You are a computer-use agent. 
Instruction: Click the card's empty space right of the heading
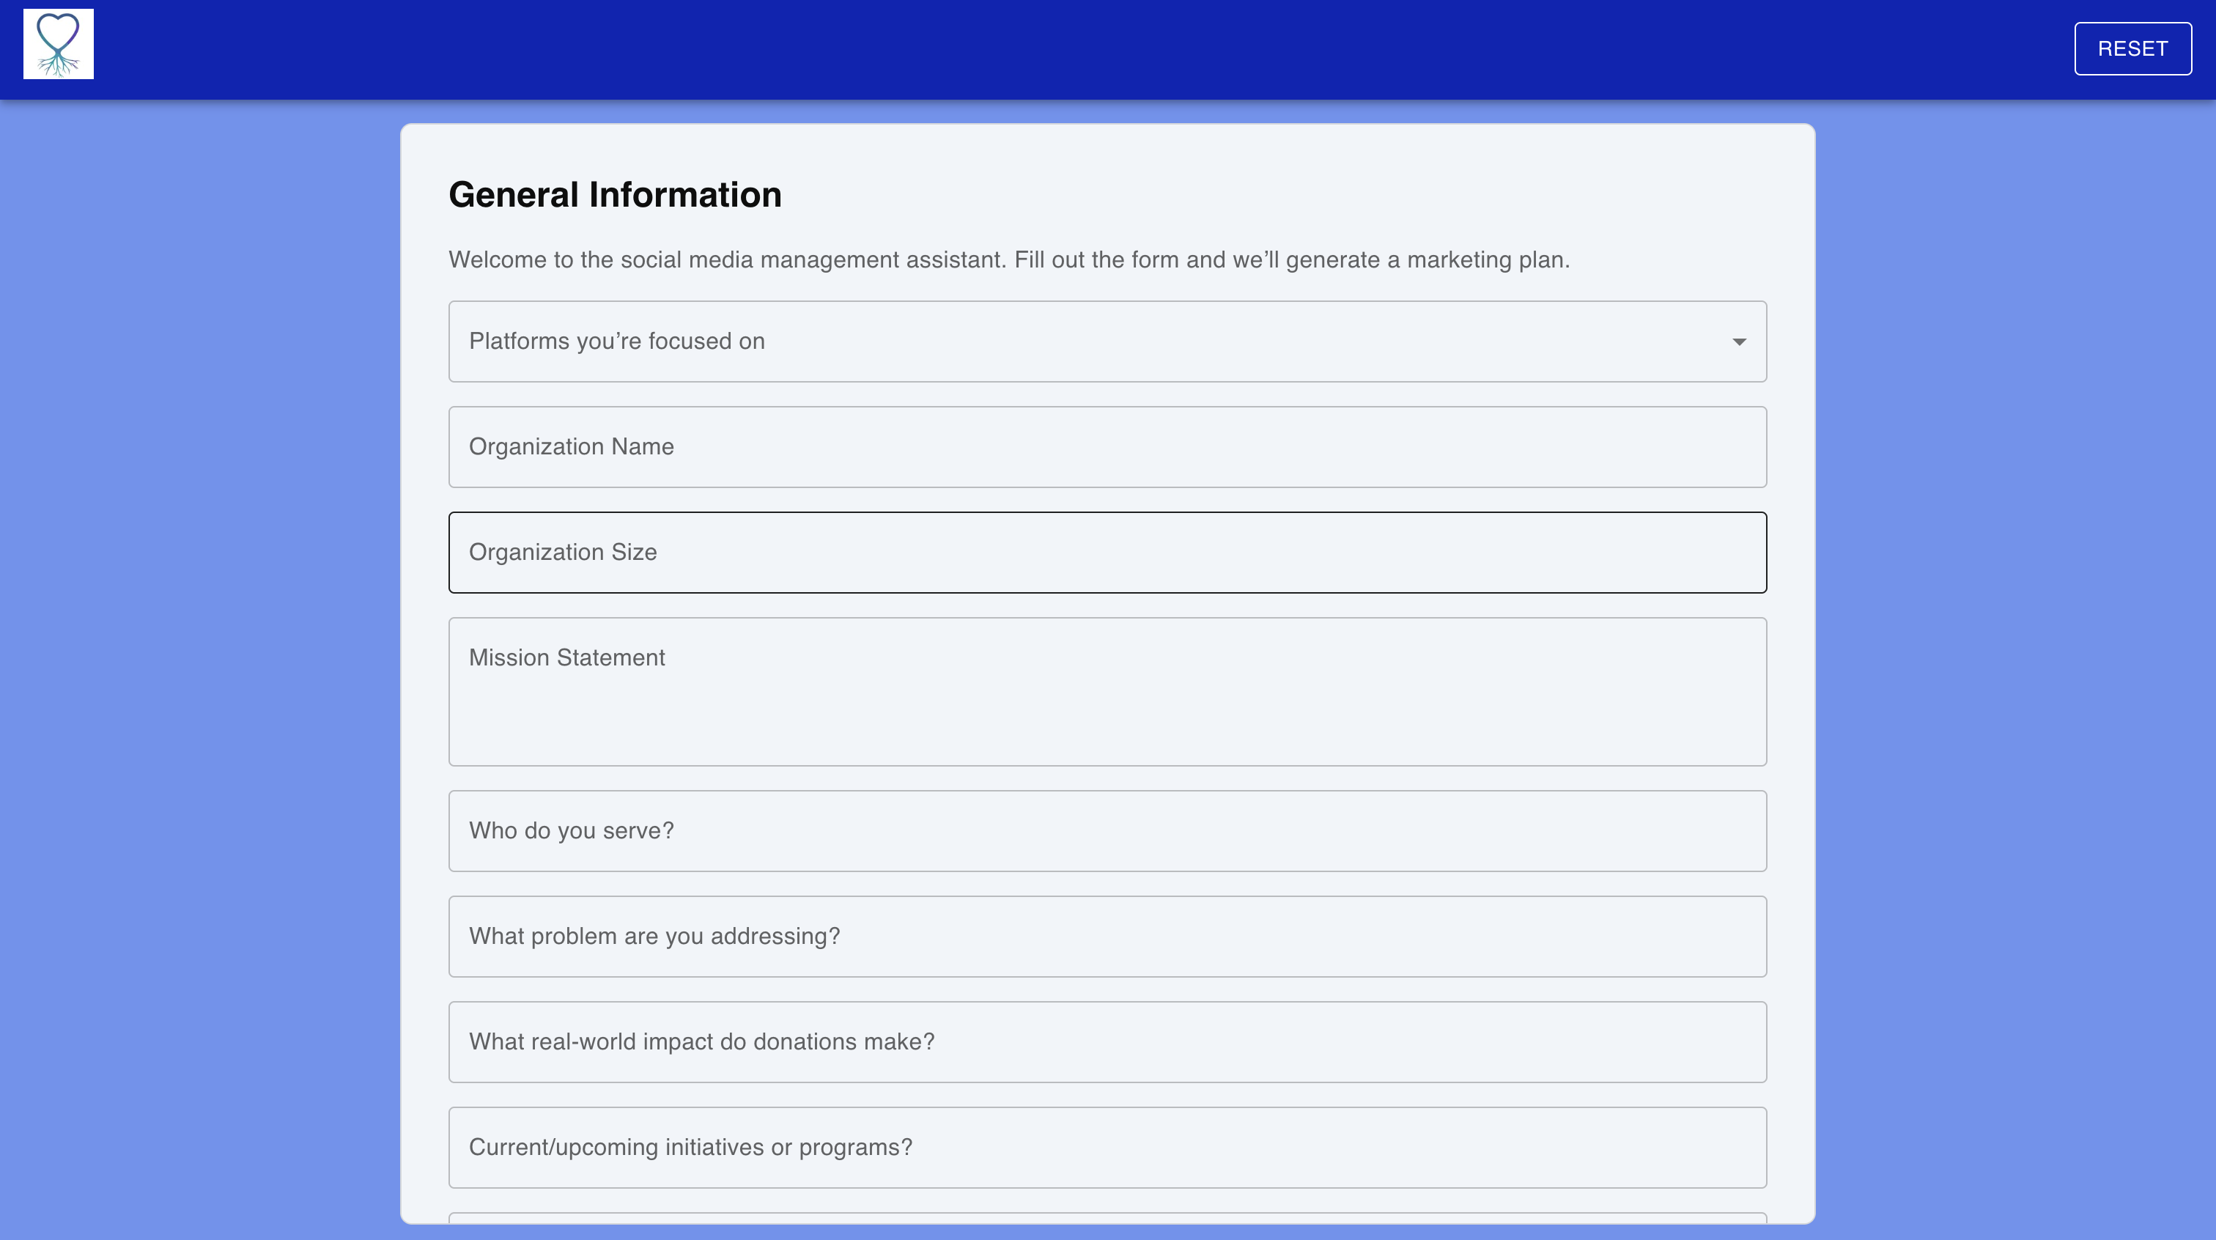pyautogui.click(x=1273, y=194)
